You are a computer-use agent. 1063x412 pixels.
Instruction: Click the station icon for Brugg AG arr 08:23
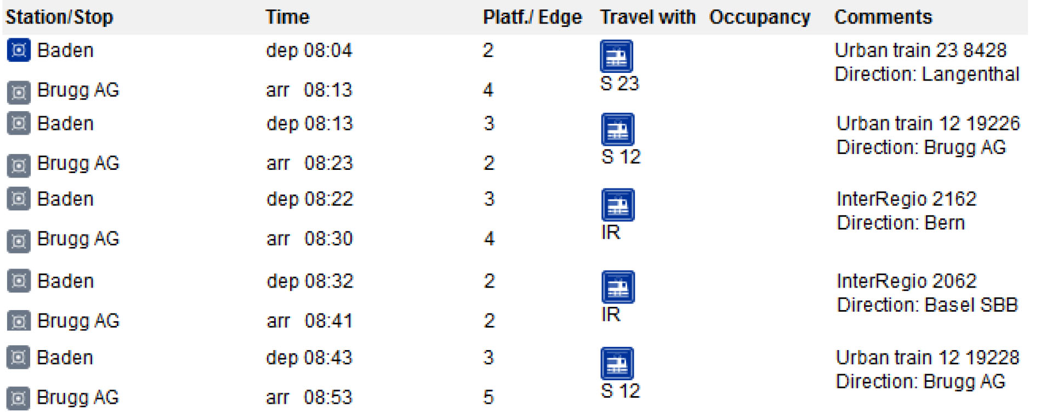pos(19,165)
